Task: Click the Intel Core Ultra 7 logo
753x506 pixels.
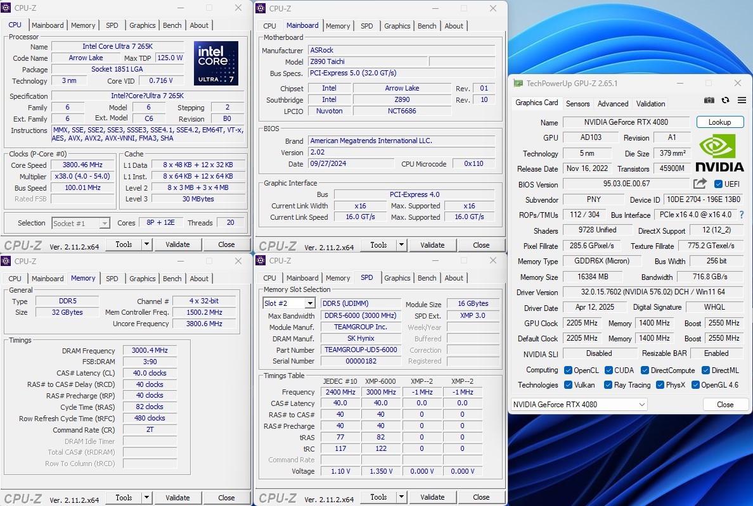Action: click(x=216, y=63)
